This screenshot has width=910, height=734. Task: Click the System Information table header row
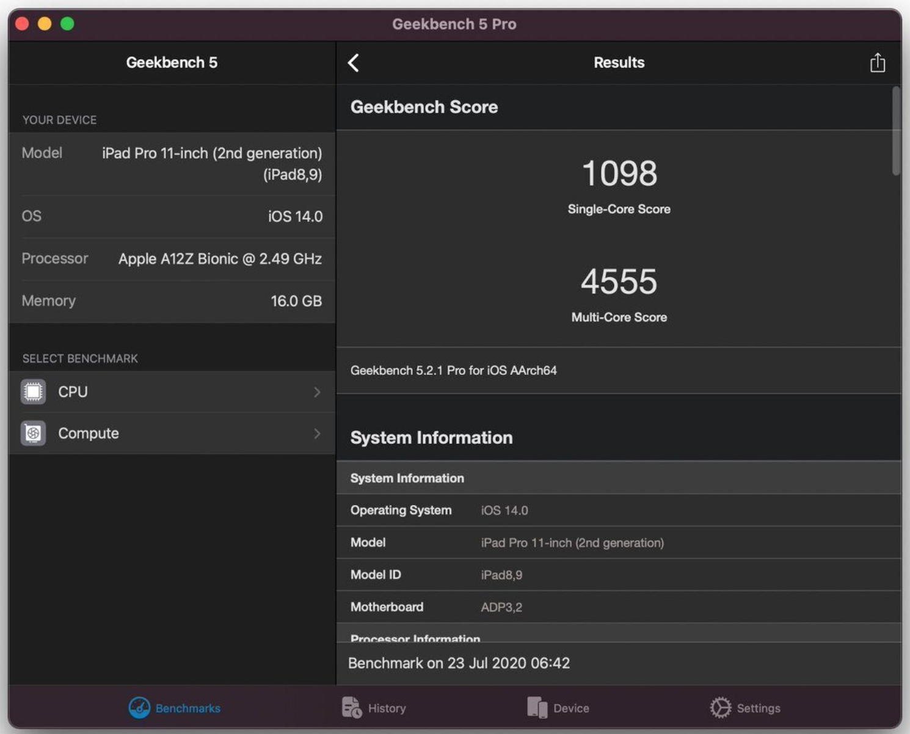[619, 478]
